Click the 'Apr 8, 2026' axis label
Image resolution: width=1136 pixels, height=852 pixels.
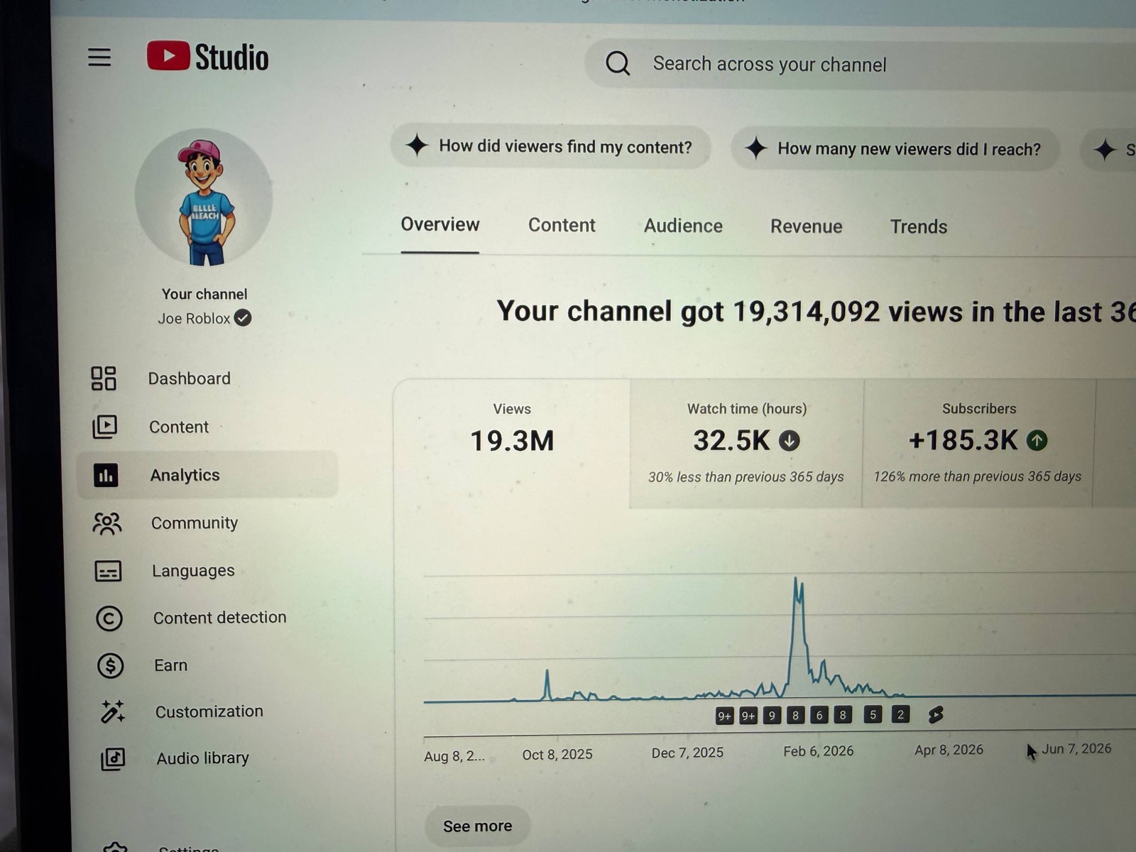point(949,750)
